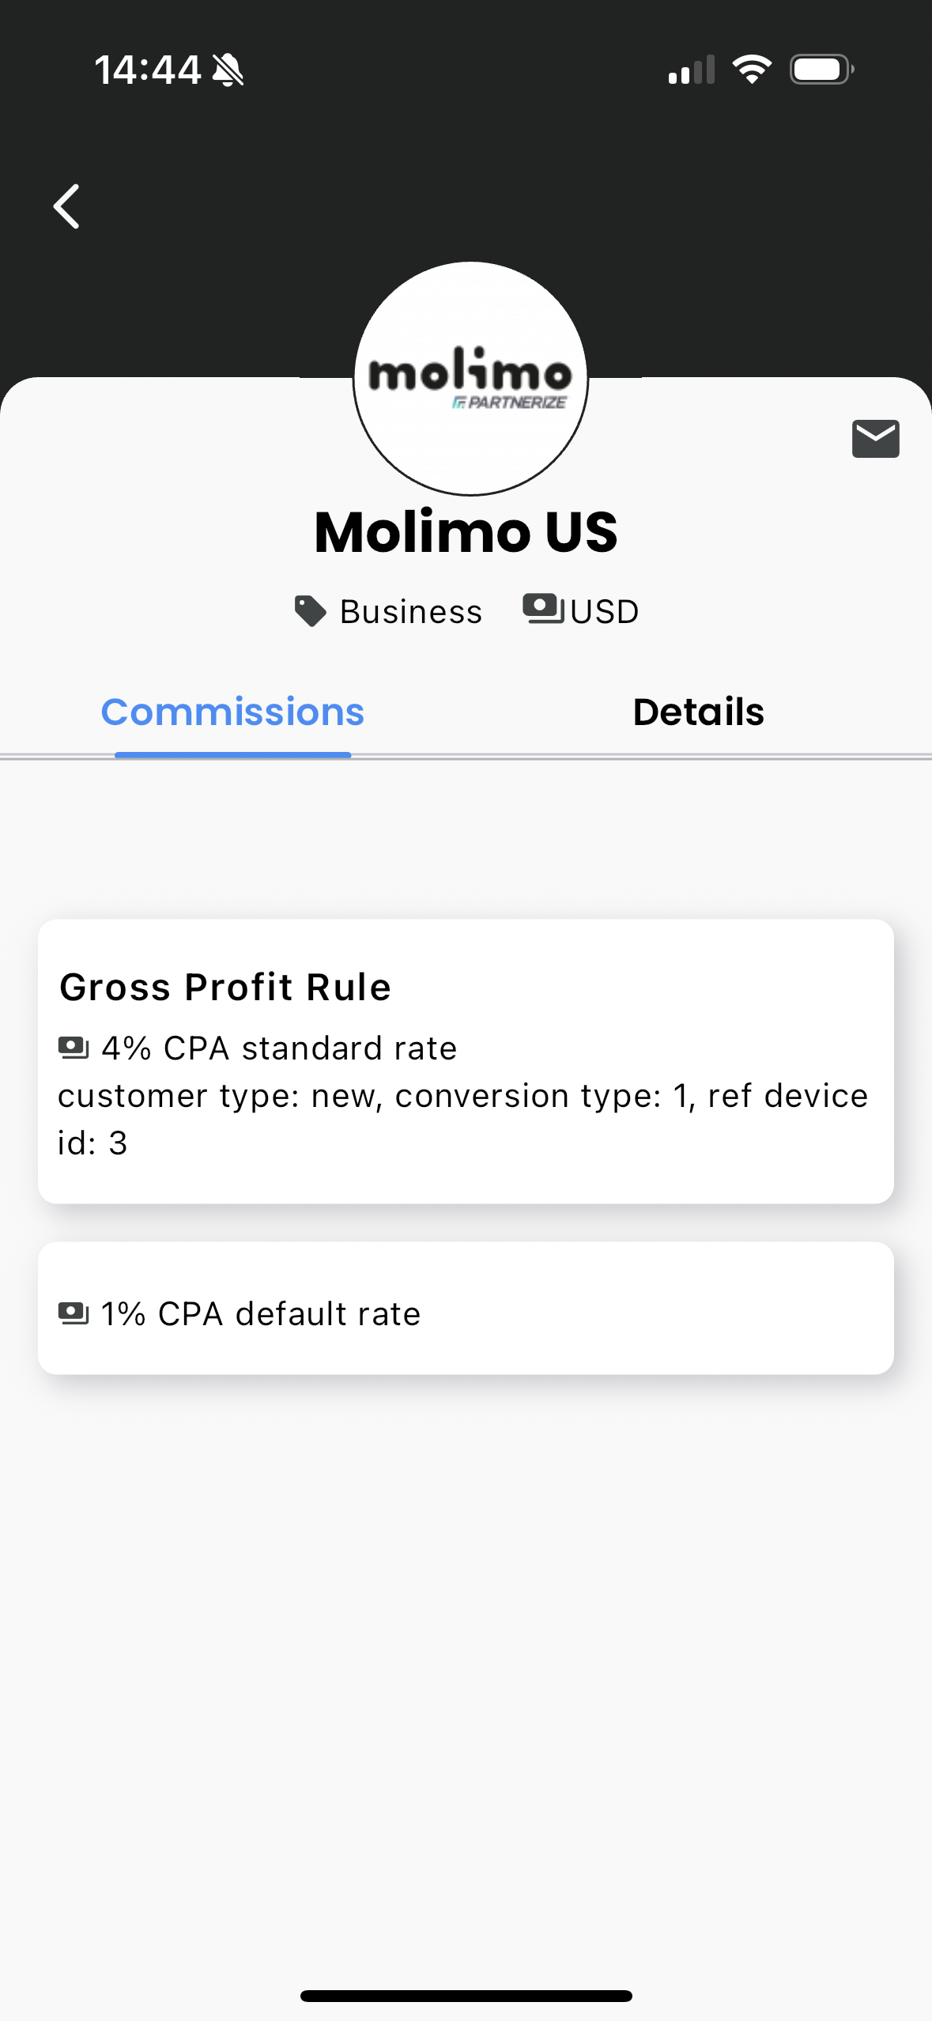Switch to the Commissions tab
Viewport: 932px width, 2021px height.
pos(232,712)
